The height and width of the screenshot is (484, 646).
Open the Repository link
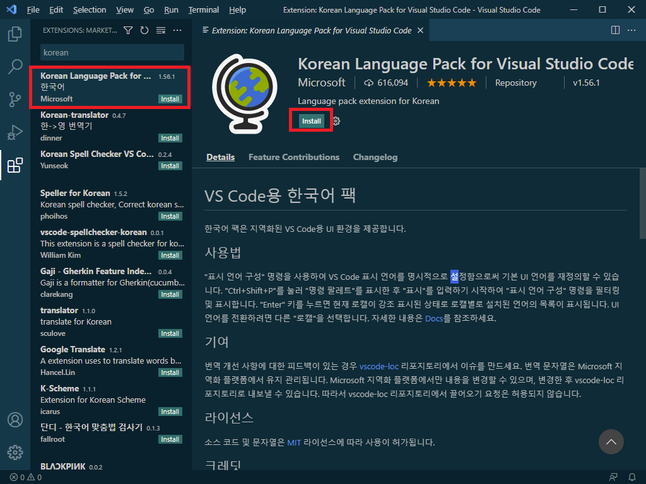[x=516, y=83]
